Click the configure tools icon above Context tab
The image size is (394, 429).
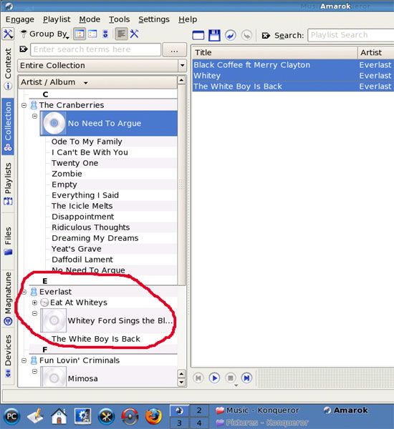[8, 34]
